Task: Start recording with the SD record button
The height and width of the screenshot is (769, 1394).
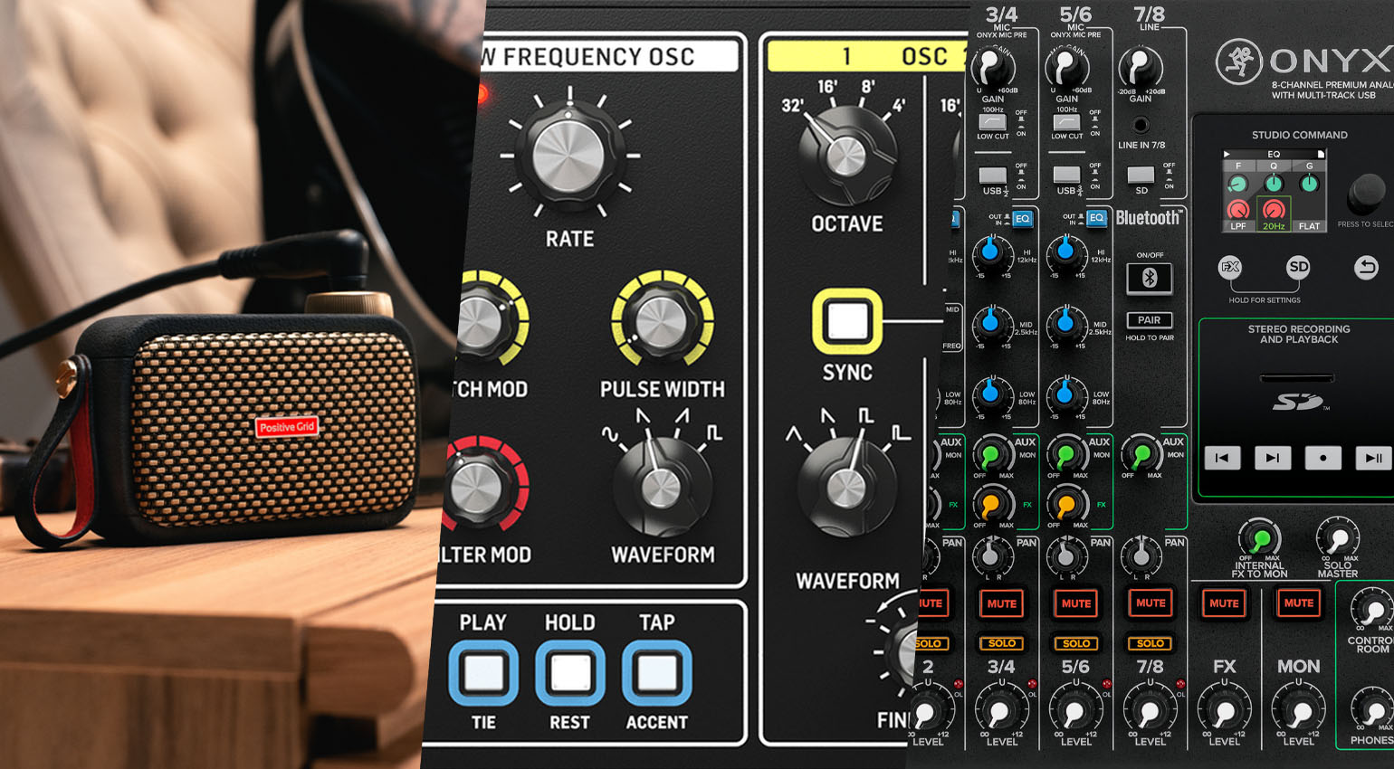Action: point(1323,458)
